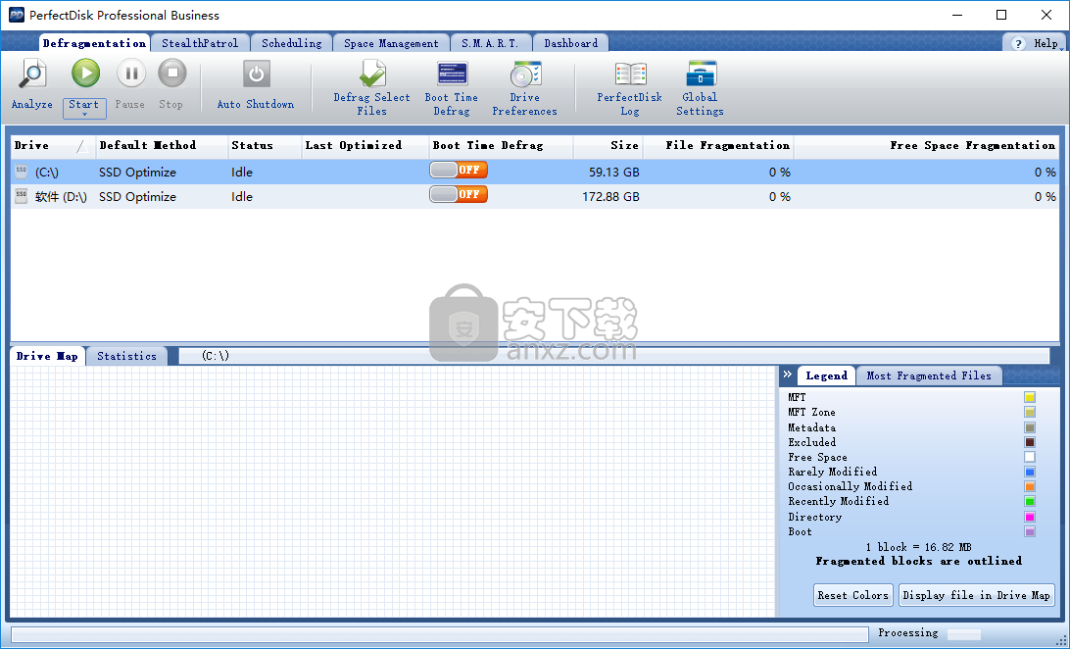Screen dimensions: 1070x649
Task: Click the MFT yellow color swatch
Action: (x=1030, y=397)
